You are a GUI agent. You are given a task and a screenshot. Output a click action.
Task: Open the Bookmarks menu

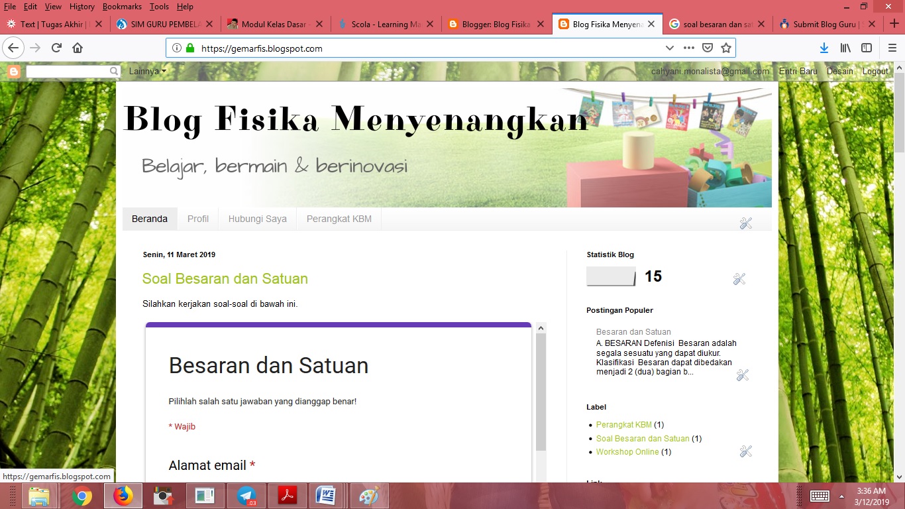[x=122, y=6]
